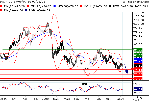Click the 'août' month label
The image size is (149, 101).
tap(120, 99)
